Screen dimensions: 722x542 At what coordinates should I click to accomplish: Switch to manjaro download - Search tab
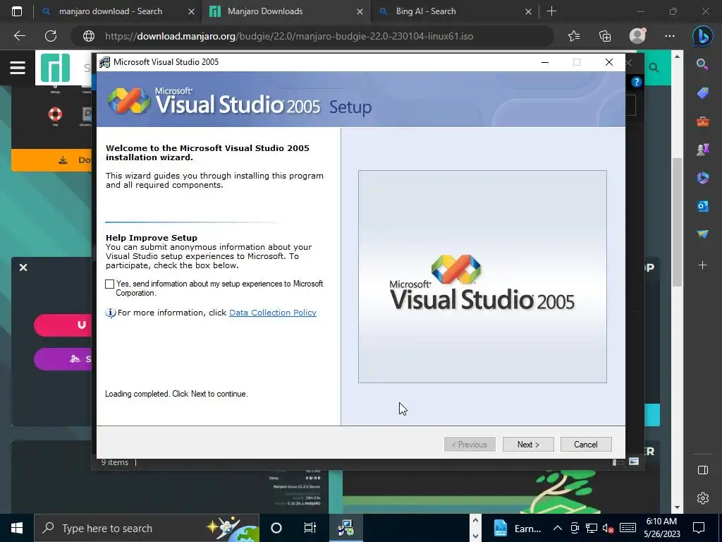[111, 11]
